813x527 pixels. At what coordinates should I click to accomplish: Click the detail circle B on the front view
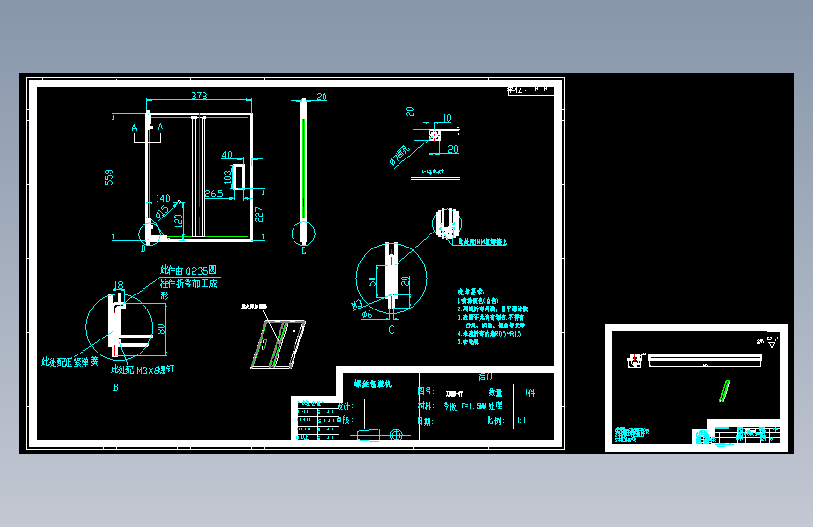click(150, 233)
